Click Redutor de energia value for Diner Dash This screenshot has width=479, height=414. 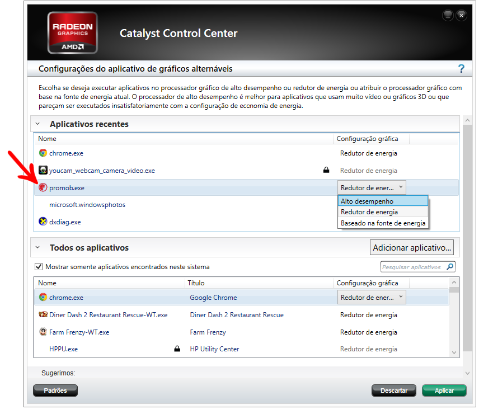click(368, 315)
